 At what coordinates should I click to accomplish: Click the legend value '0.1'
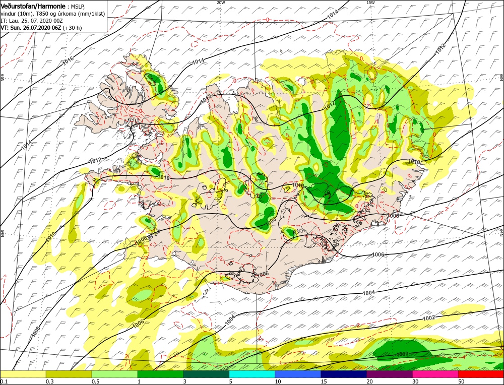pyautogui.click(x=4, y=381)
